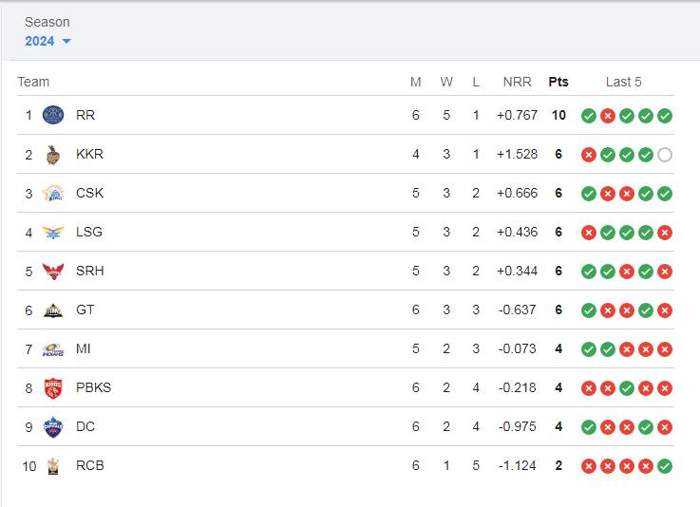The width and height of the screenshot is (700, 507).
Task: Click the LSG team logo
Action: tap(53, 232)
